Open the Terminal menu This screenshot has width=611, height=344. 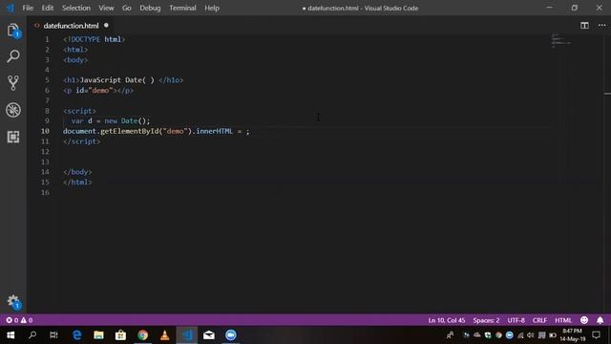[x=182, y=8]
